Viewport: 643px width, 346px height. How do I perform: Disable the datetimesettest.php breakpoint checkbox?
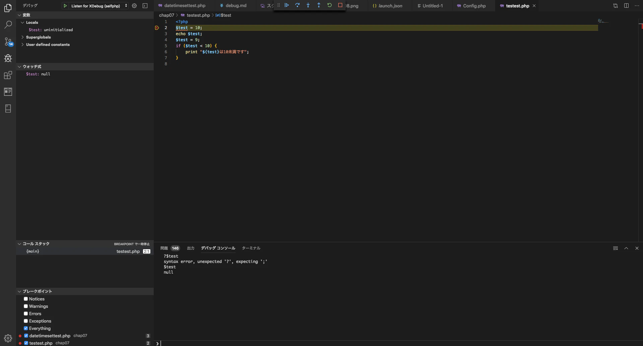(x=26, y=336)
